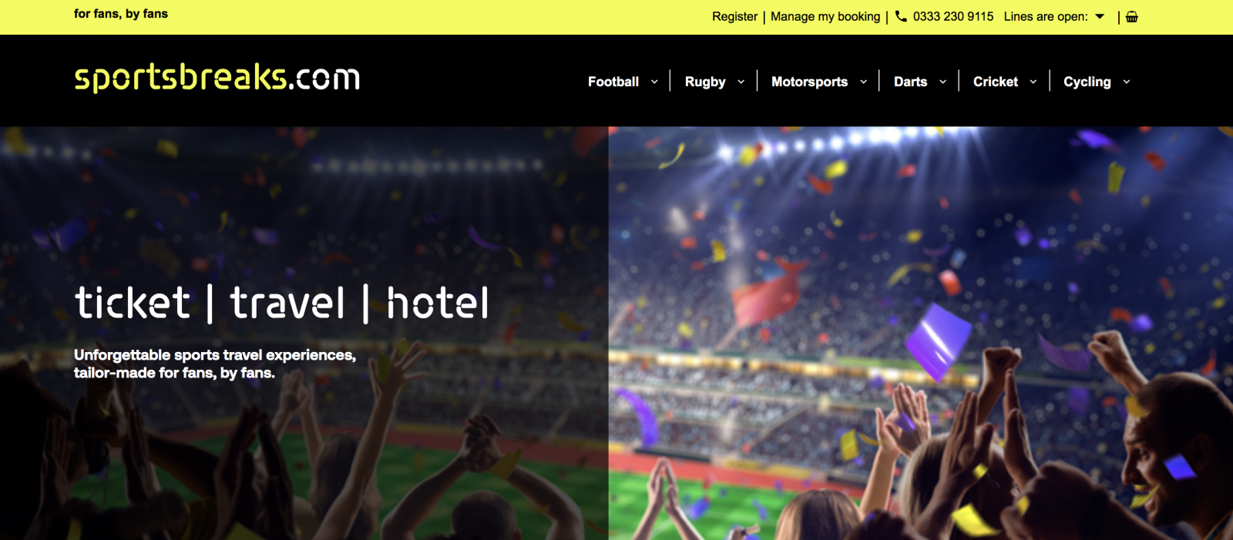Click the sportsbreaks.com logo
This screenshot has width=1233, height=540.
coord(217,78)
